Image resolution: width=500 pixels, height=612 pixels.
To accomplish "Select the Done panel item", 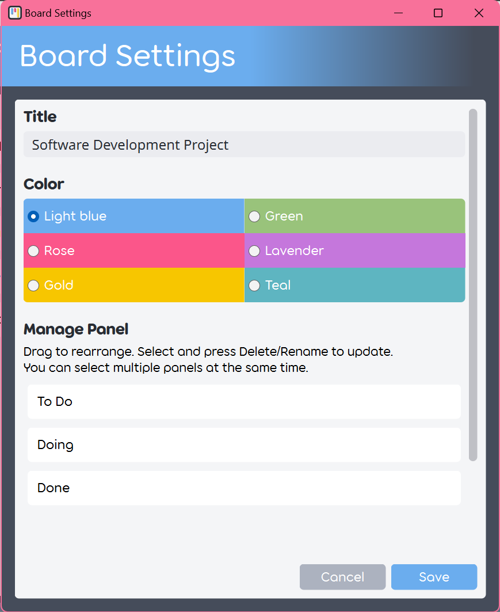I will (x=244, y=488).
